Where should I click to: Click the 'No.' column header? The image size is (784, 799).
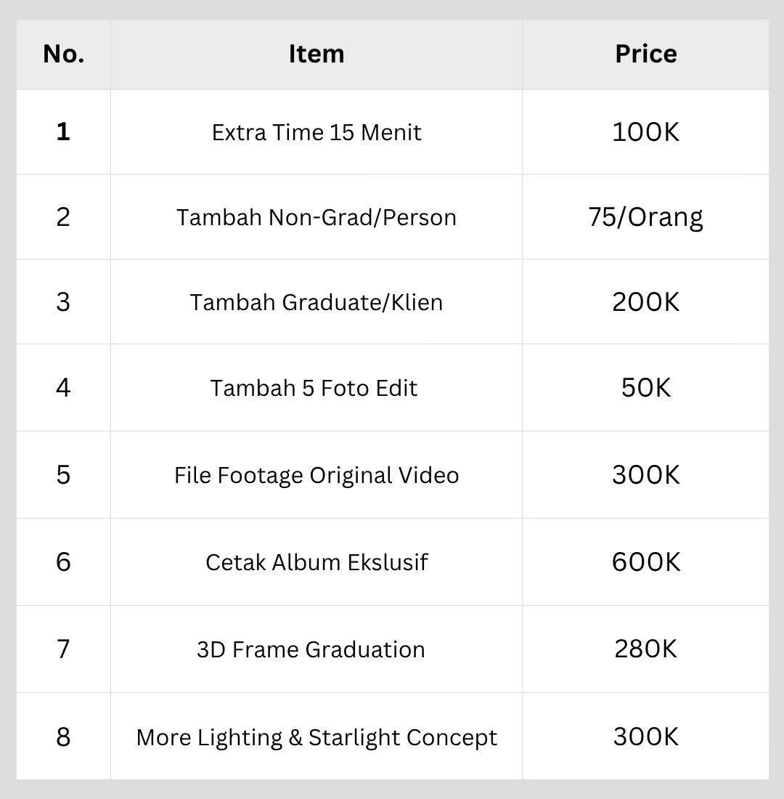pos(64,54)
